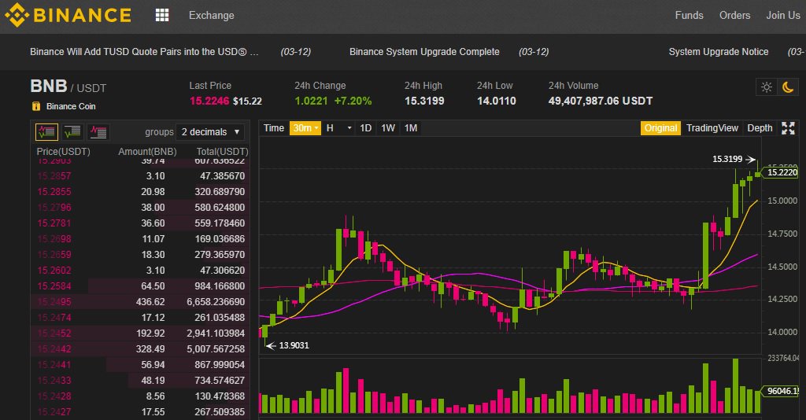The width and height of the screenshot is (806, 420).
Task: Select the 1D chart interval
Action: [x=365, y=128]
